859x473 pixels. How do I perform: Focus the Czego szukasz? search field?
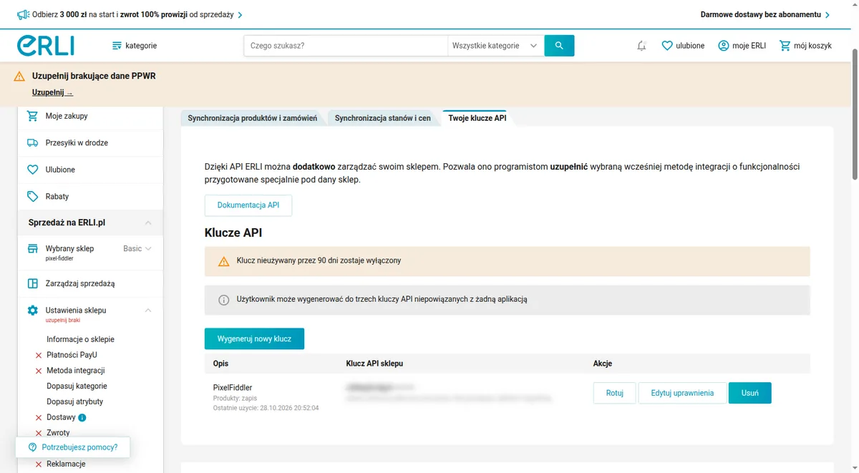point(346,45)
